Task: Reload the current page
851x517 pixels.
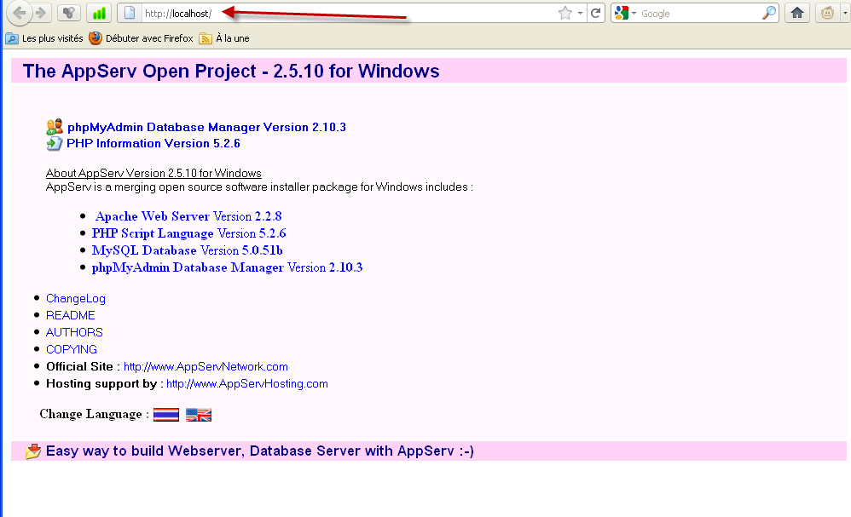Action: tap(597, 13)
